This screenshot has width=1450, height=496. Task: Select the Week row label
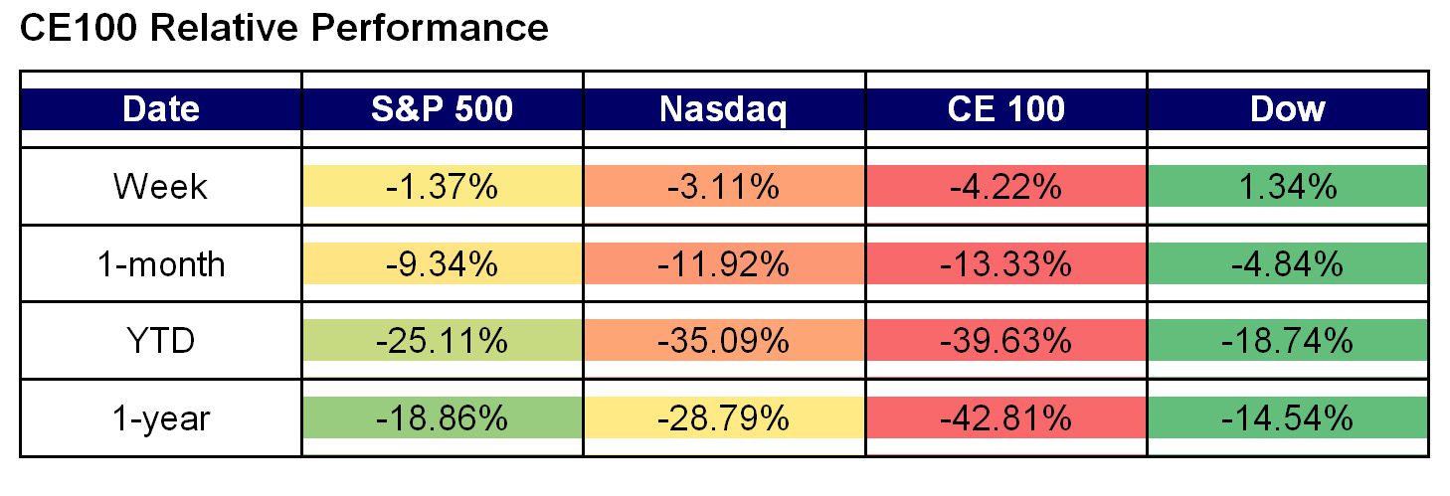tap(160, 187)
